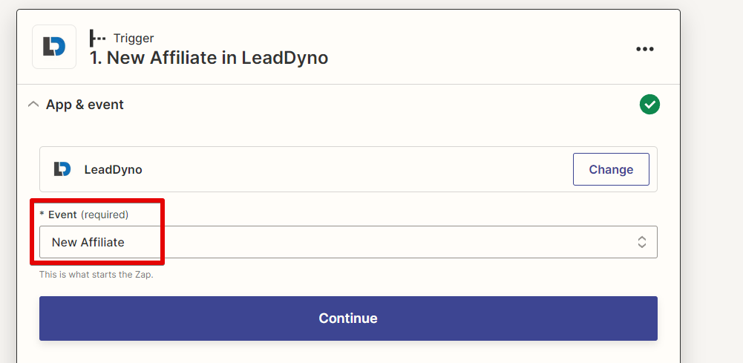This screenshot has height=363, width=743.
Task: Click the selected app row containing LeadDyno
Action: (348, 169)
